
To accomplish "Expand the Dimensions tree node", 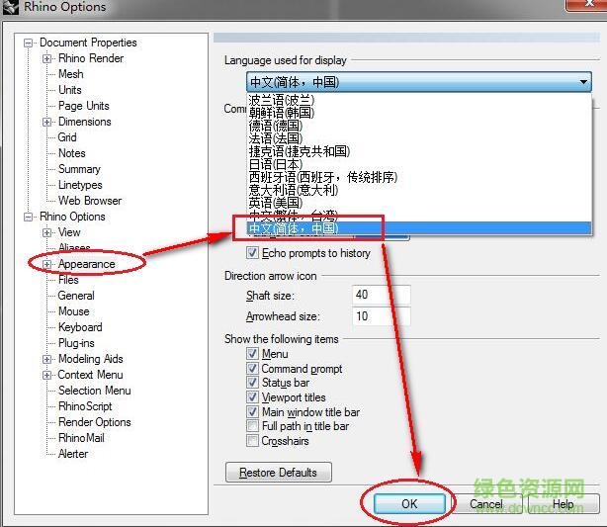I will tap(46, 123).
